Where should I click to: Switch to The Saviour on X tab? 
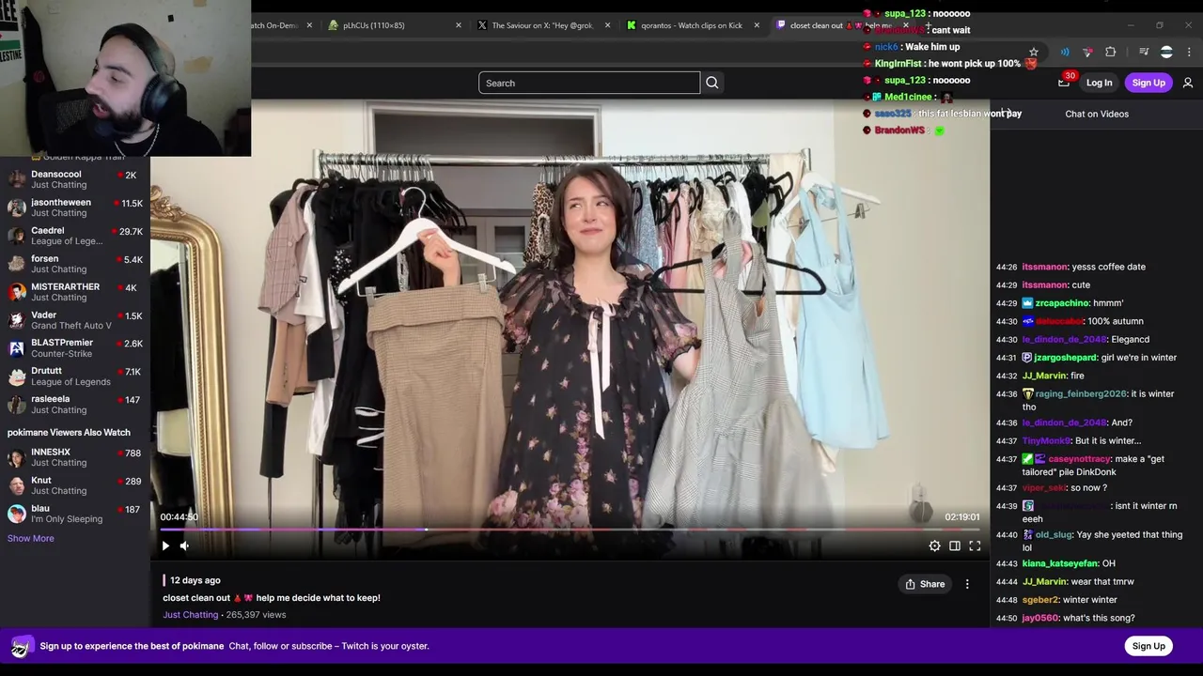coord(542,25)
